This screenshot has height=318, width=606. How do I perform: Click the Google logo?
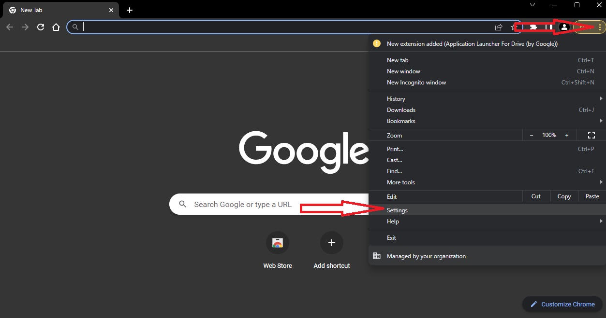[x=304, y=152]
